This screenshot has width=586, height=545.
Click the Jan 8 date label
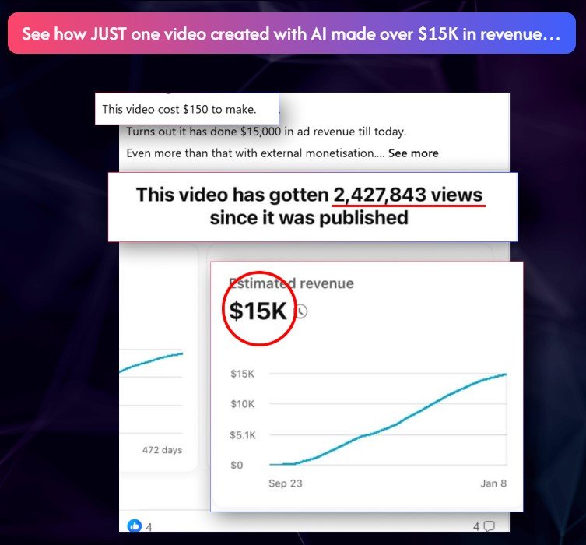coord(493,483)
